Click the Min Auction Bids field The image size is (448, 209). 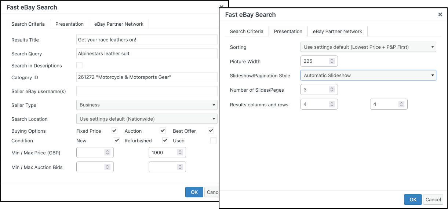[x=95, y=167]
